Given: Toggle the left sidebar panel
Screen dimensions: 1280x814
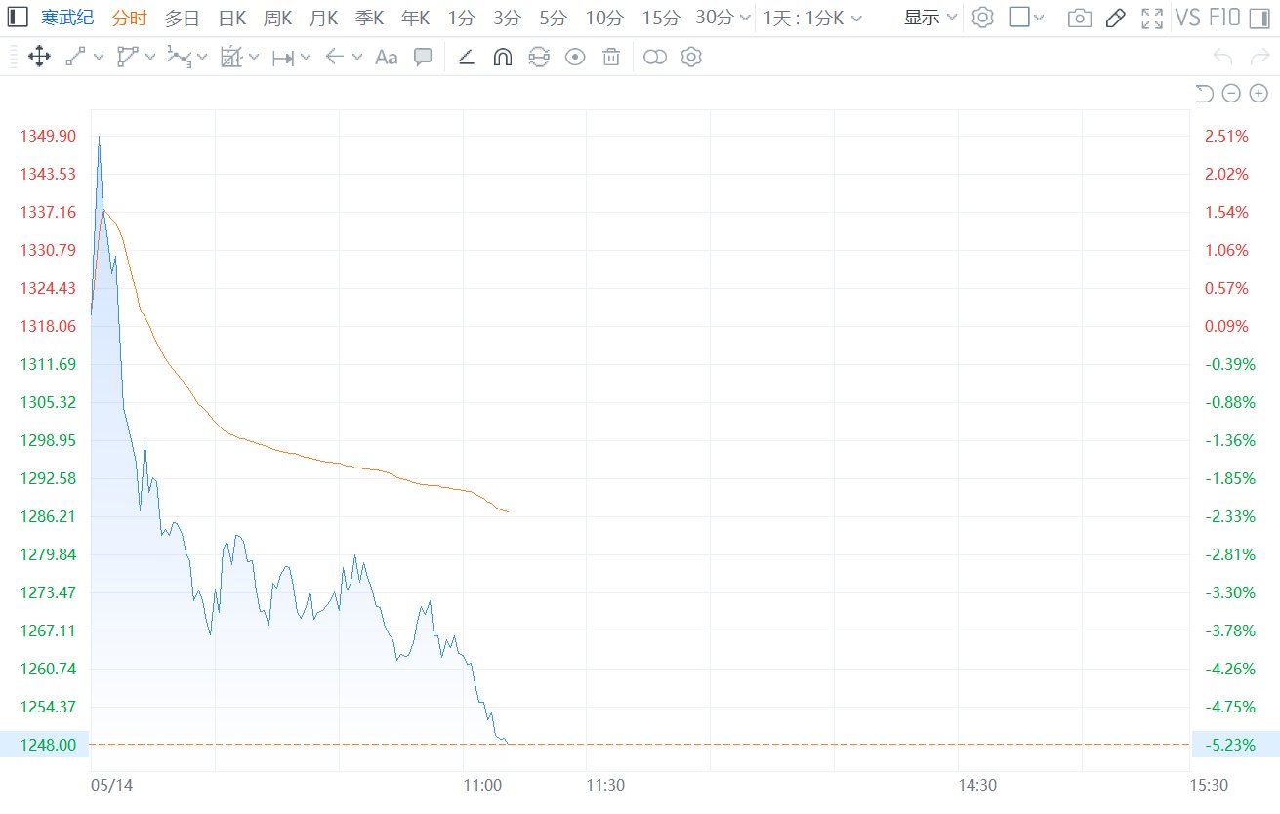Looking at the screenshot, I should 18,18.
